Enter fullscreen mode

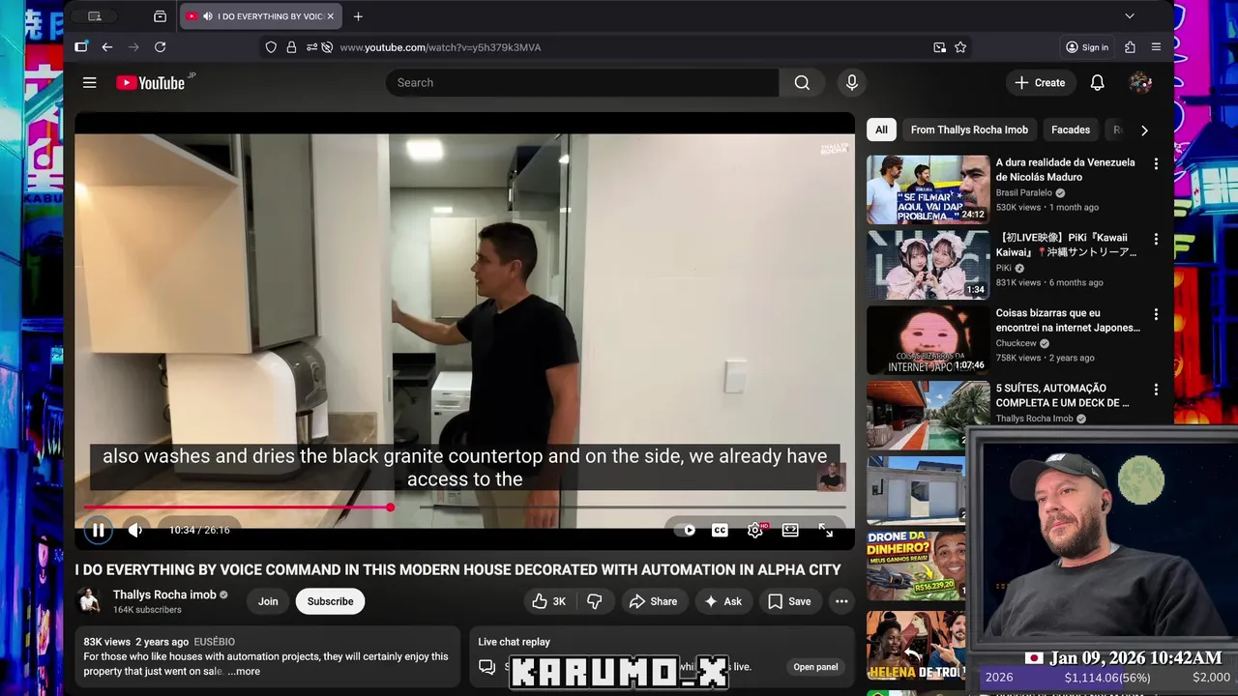(x=826, y=530)
